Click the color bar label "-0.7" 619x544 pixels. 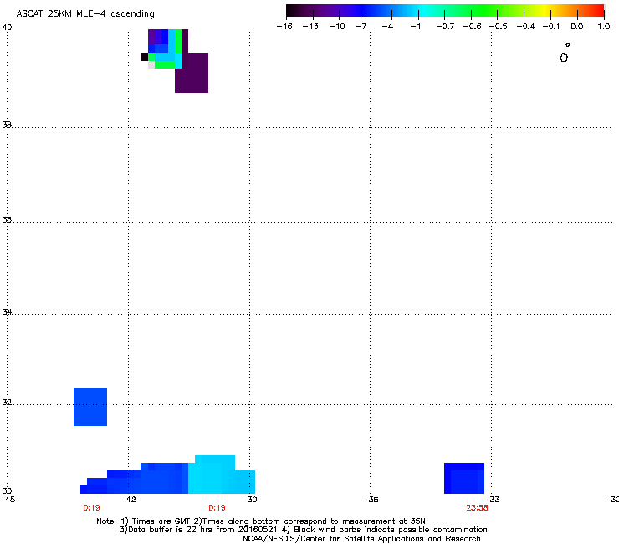(445, 27)
